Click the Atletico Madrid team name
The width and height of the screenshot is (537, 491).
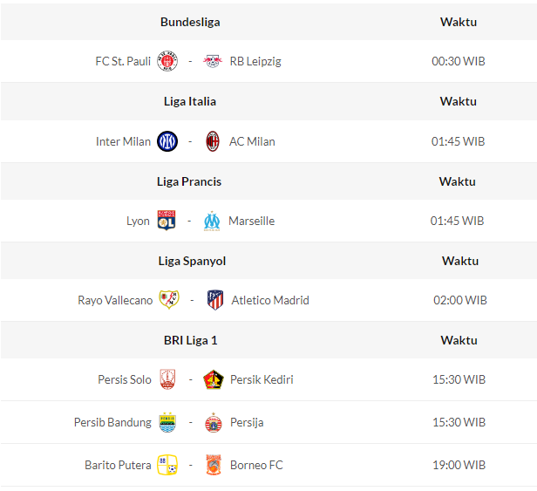pos(270,300)
